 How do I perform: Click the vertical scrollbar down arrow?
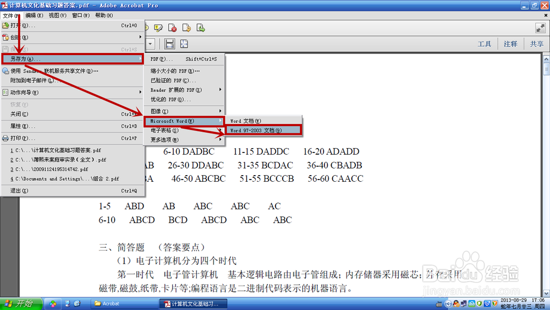pyautogui.click(x=546, y=293)
